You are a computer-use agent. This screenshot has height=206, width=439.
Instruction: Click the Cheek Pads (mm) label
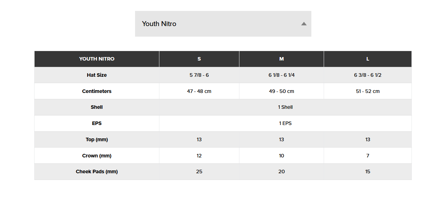pos(97,171)
